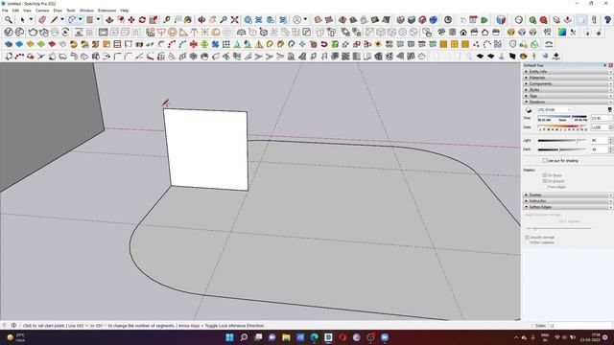The height and width of the screenshot is (345, 614).
Task: Click the blue help question icon
Action: 607,19
